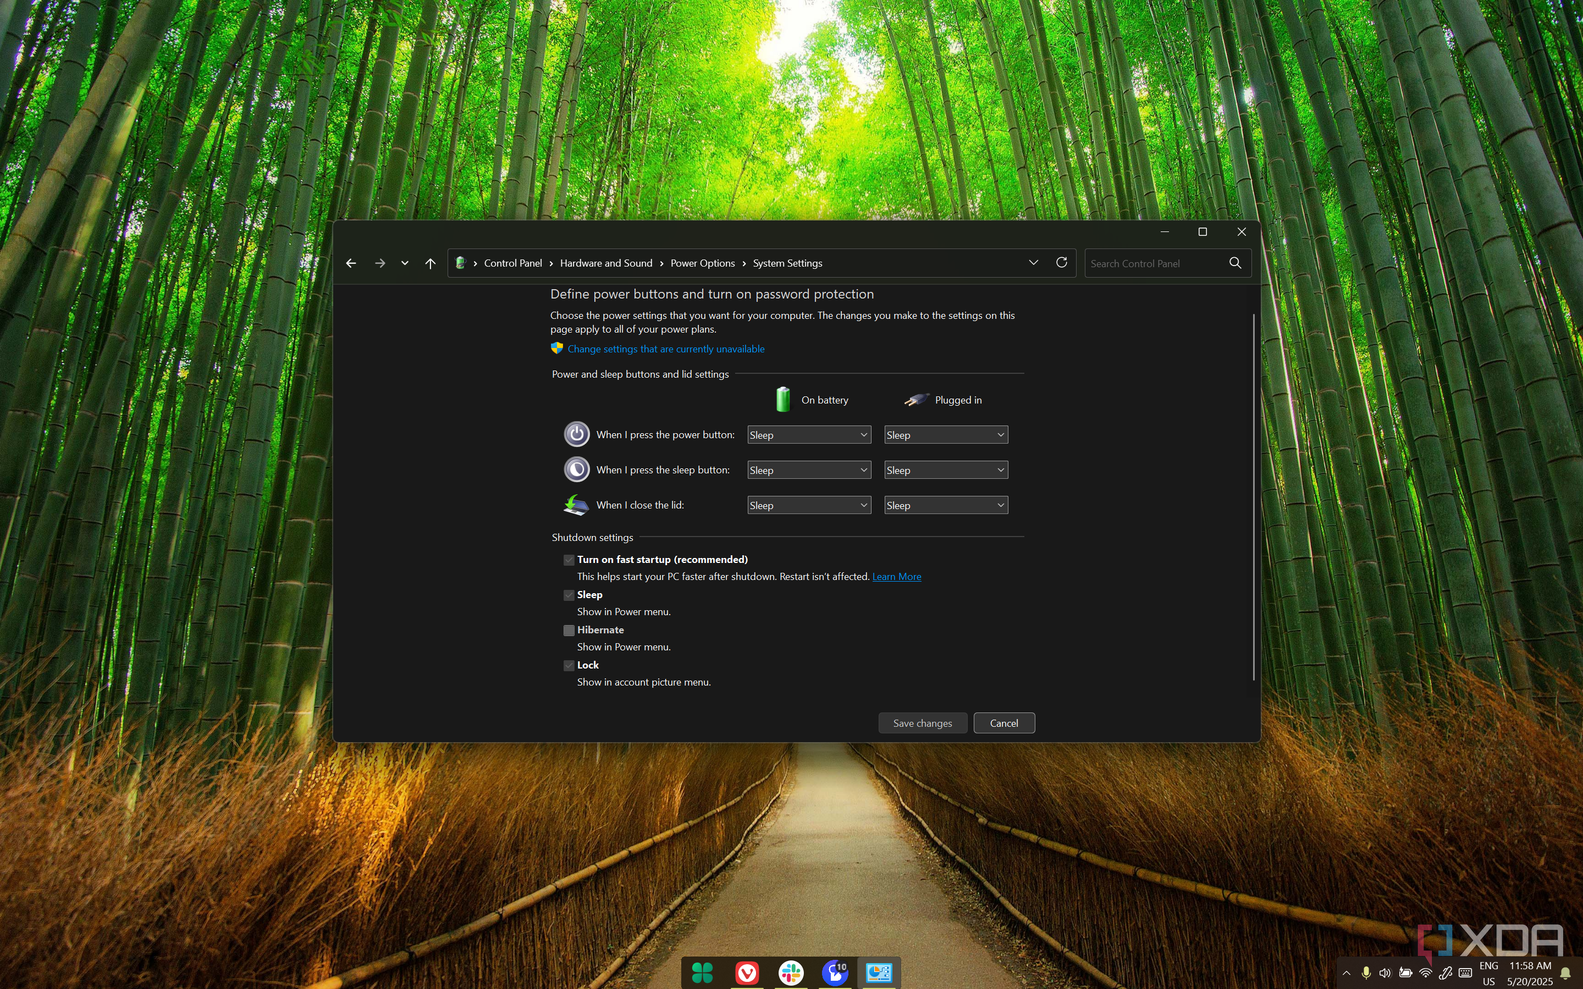Toggle the Lock checkbox

tap(569, 665)
